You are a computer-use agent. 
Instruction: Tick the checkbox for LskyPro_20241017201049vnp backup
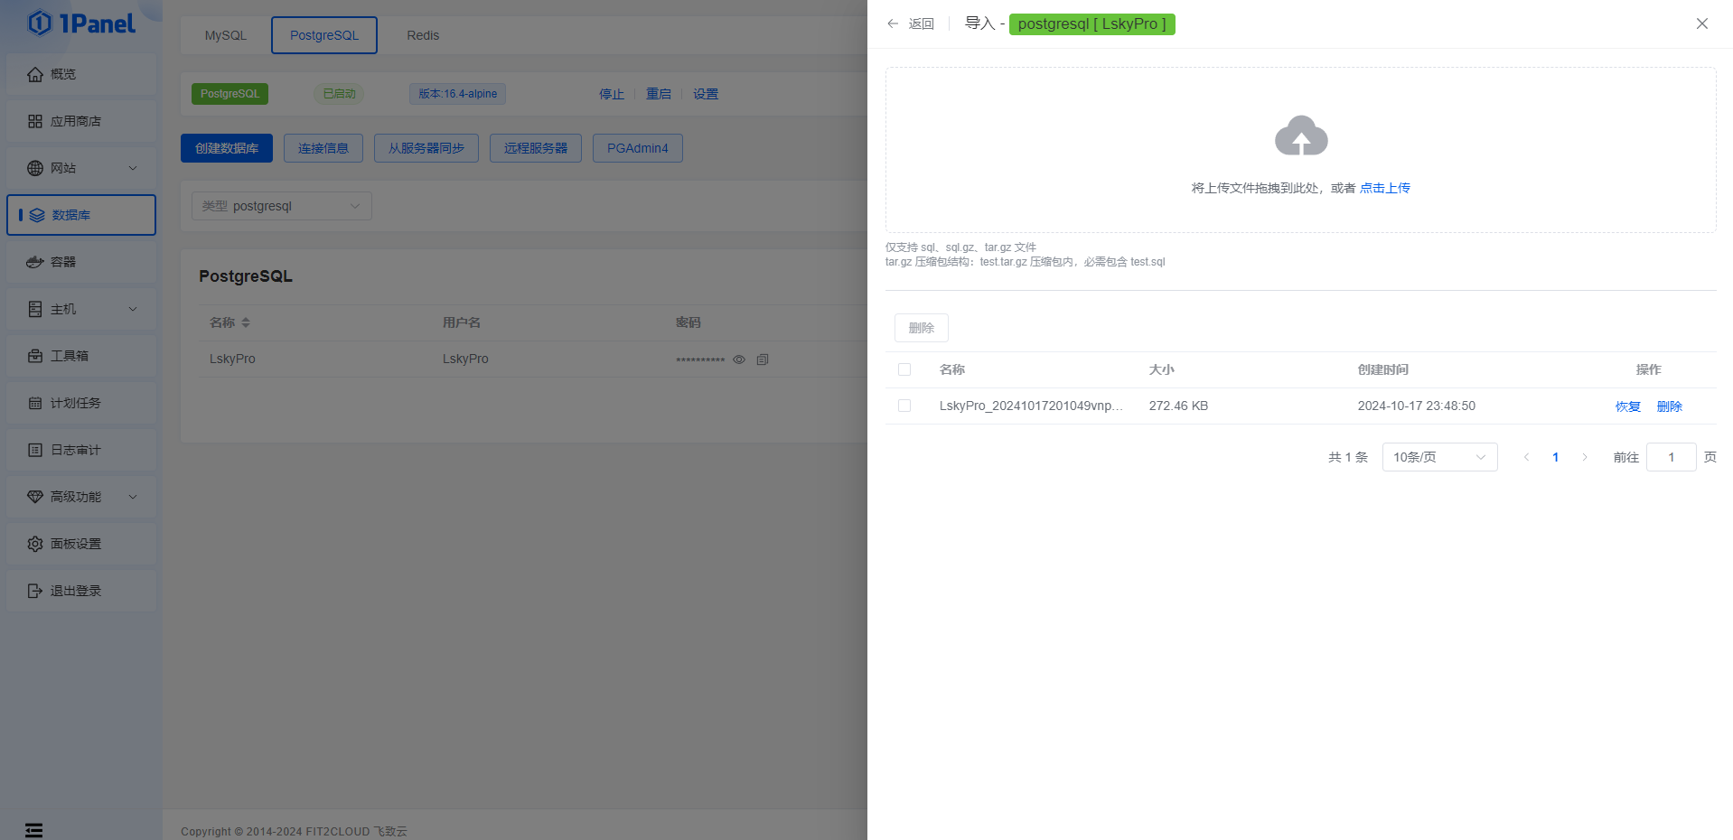(904, 406)
